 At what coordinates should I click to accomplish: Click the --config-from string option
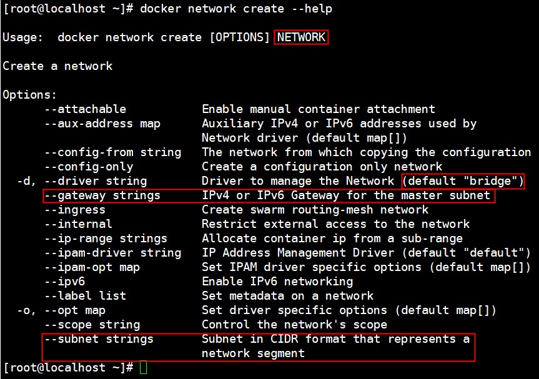(x=112, y=152)
